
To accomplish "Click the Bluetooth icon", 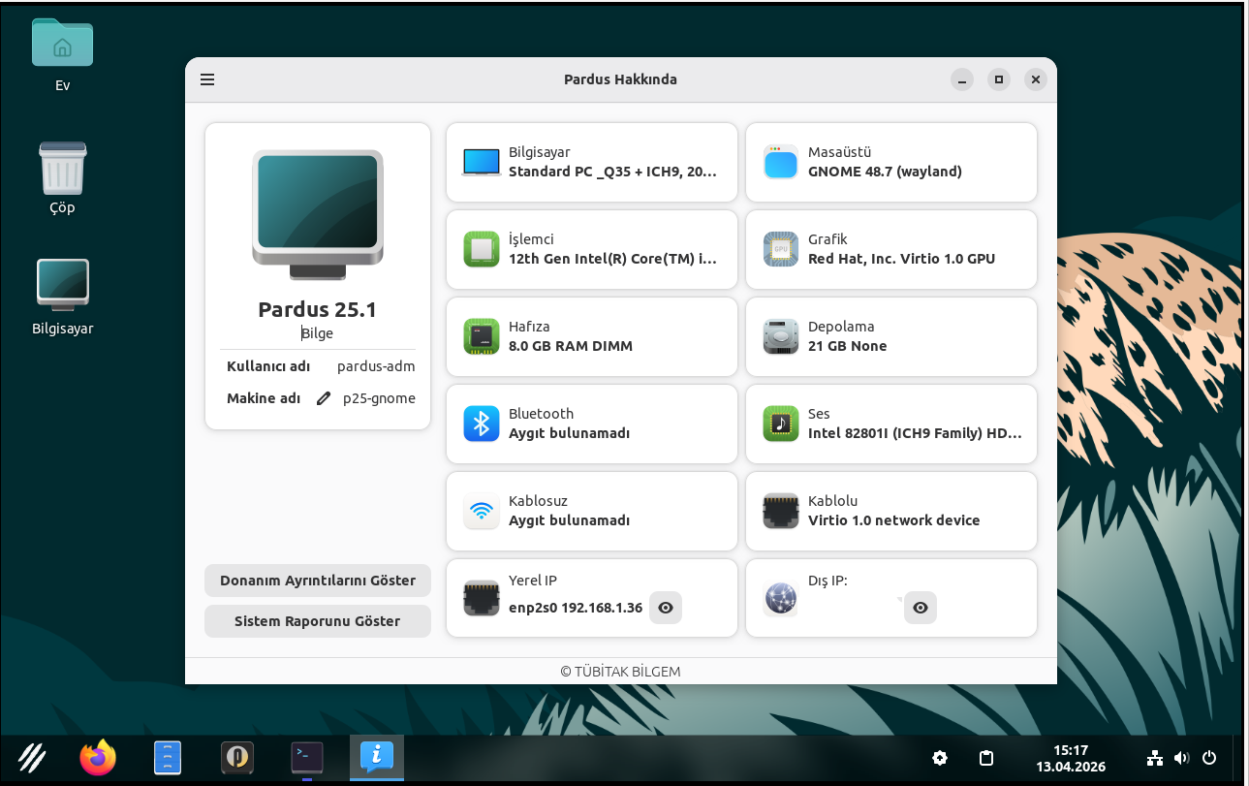I will coord(482,424).
